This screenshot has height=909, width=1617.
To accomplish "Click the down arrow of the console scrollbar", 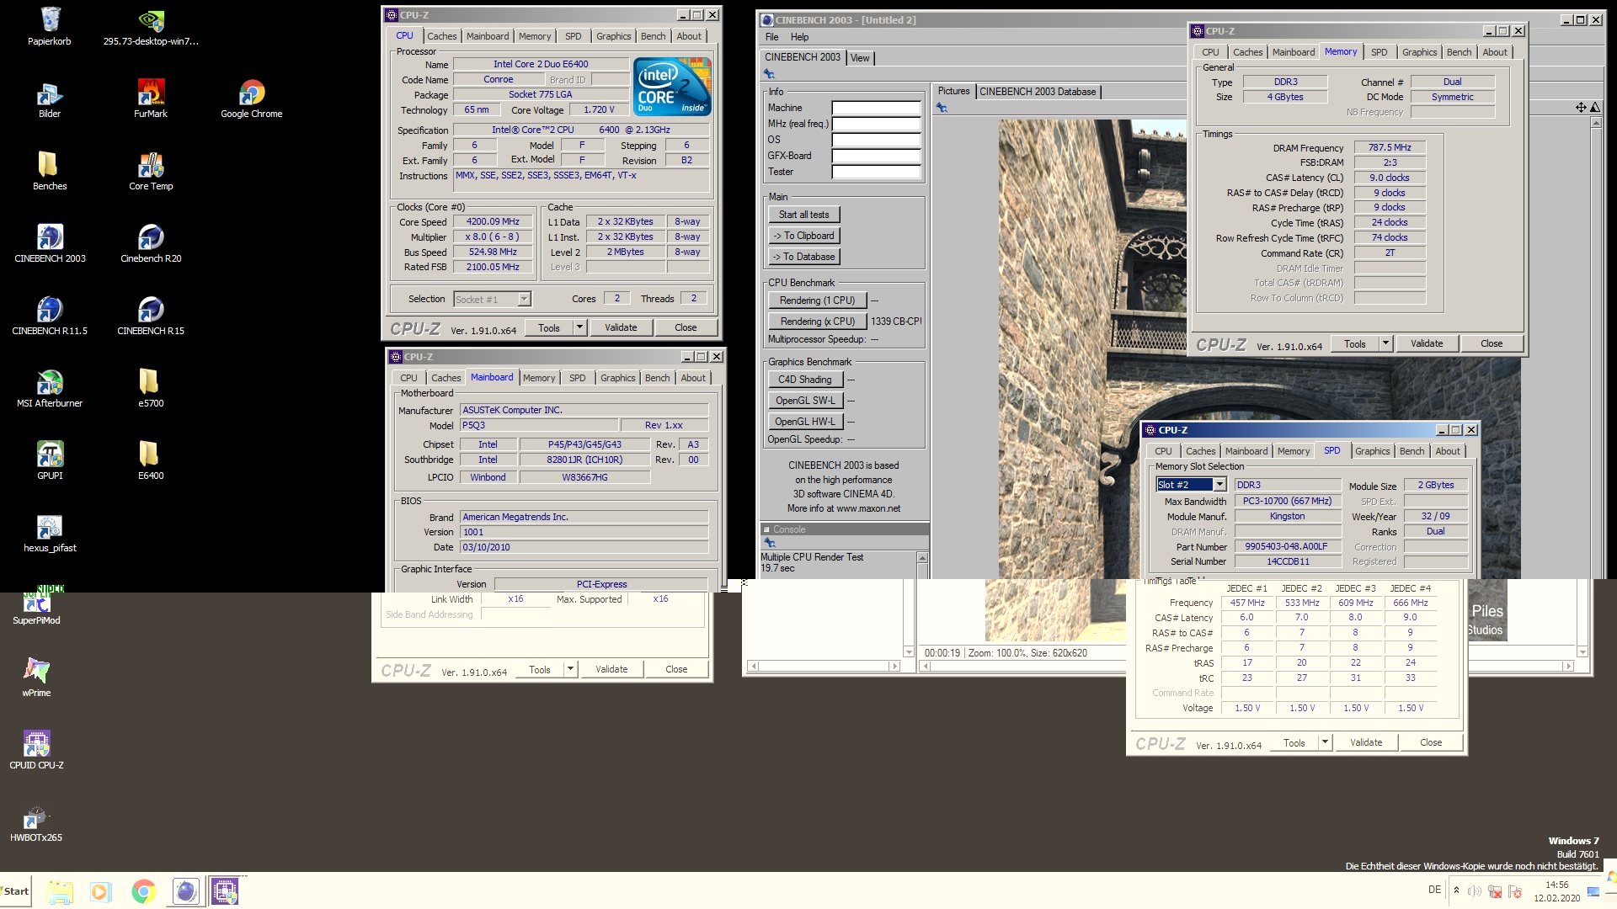I will [x=908, y=652].
